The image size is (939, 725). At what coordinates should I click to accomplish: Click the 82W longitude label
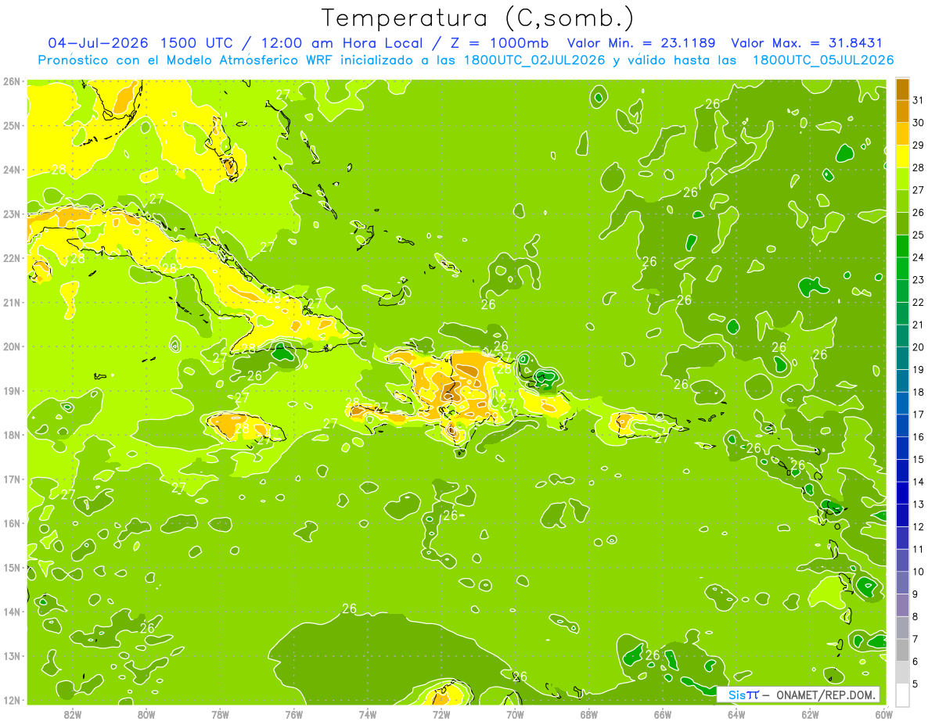point(73,713)
